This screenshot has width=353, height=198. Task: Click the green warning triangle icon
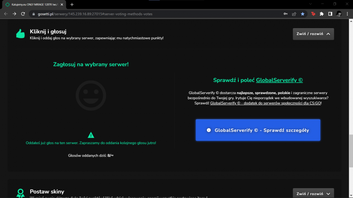coord(91,135)
